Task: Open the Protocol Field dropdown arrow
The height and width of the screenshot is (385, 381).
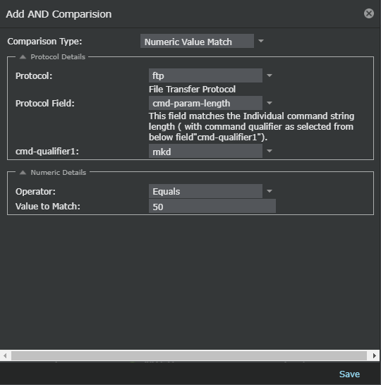Action: (x=270, y=103)
